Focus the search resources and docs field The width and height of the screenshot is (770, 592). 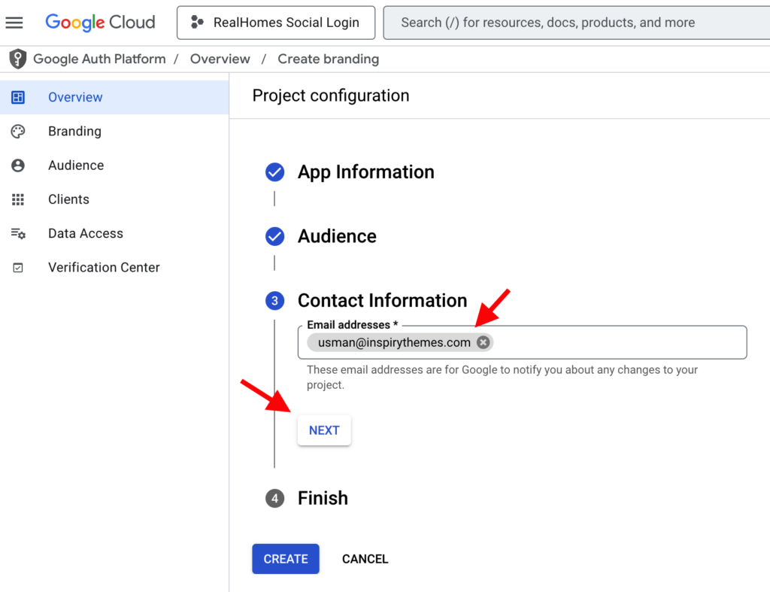click(x=577, y=23)
